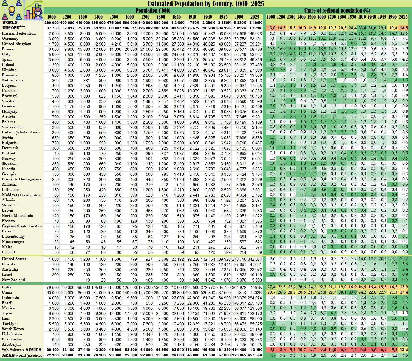Click the 1850 column header under Share
Screen dimensions: 412x361
tap(352, 17)
